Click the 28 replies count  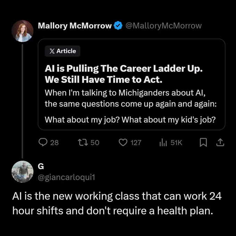(x=54, y=143)
